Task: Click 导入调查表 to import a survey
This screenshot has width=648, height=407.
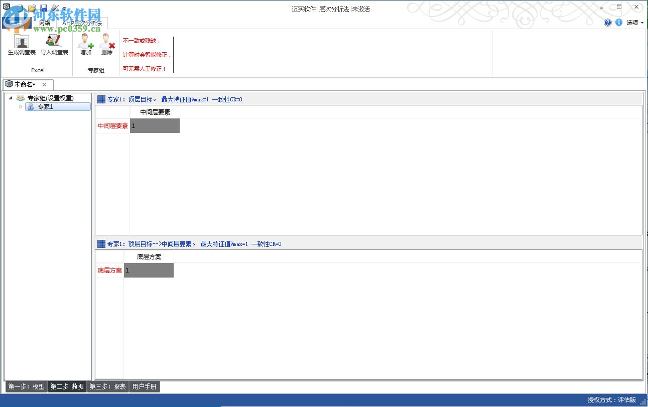Action: click(54, 45)
